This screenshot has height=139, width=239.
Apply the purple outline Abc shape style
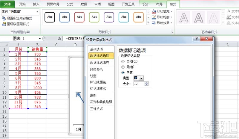coord(109,17)
